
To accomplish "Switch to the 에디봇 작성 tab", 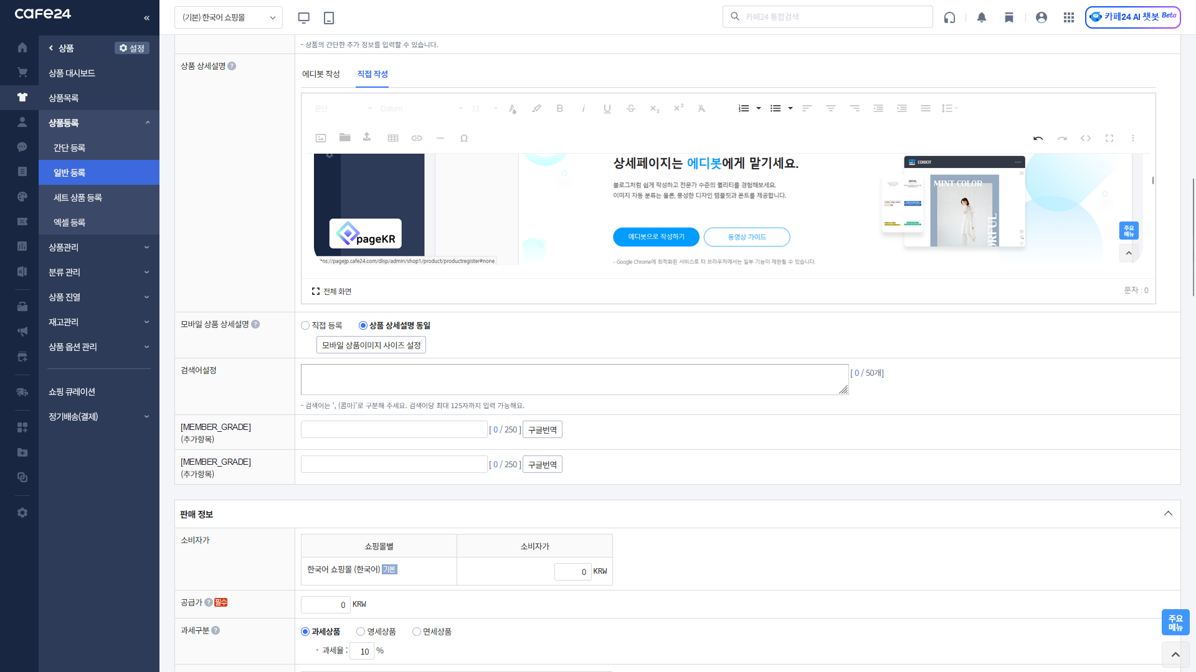I will tap(321, 74).
